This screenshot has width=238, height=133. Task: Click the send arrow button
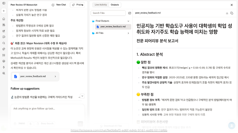80,124
